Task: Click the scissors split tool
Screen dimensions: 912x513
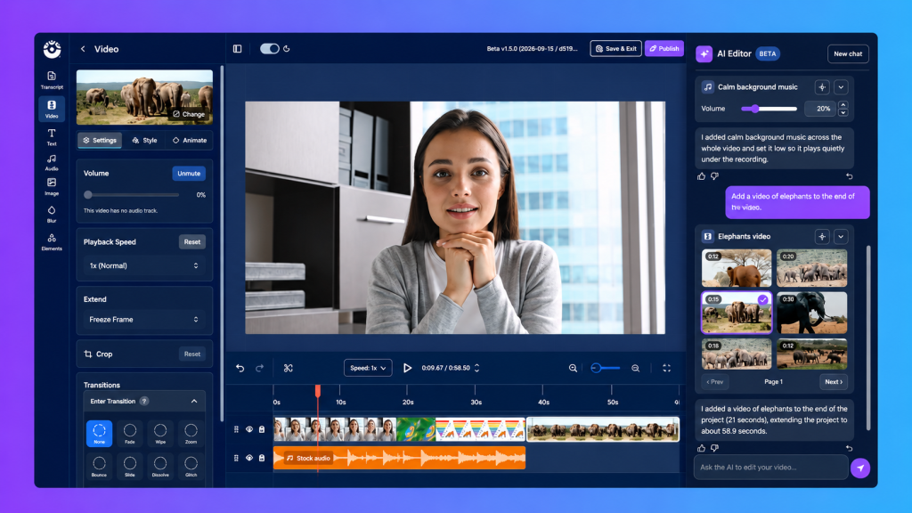Action: [288, 368]
